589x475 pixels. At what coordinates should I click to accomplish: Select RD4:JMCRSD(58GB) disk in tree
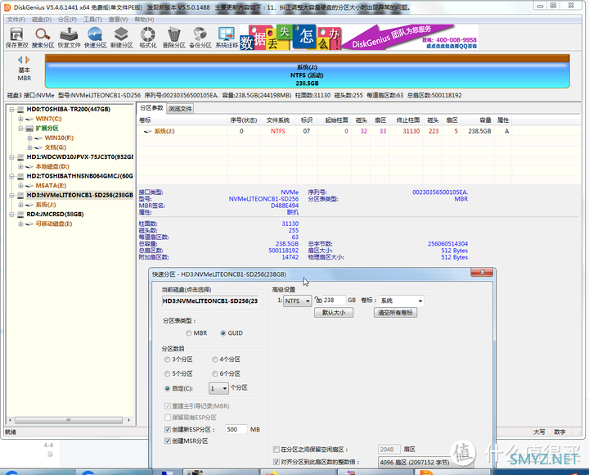point(55,214)
